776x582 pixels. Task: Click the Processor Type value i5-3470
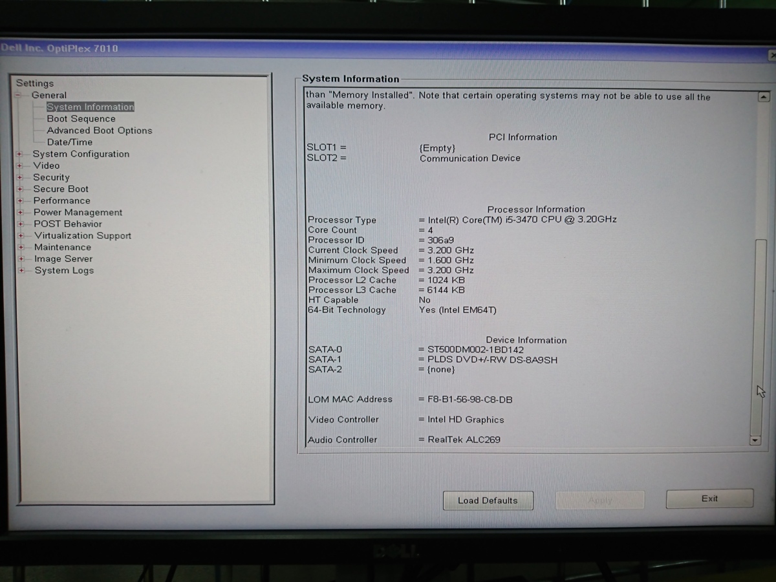pos(522,220)
